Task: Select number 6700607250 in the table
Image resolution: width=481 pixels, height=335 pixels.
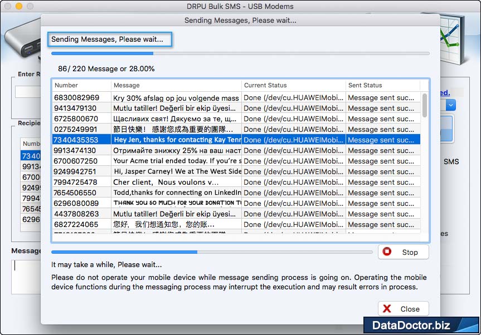Action: (x=75, y=161)
